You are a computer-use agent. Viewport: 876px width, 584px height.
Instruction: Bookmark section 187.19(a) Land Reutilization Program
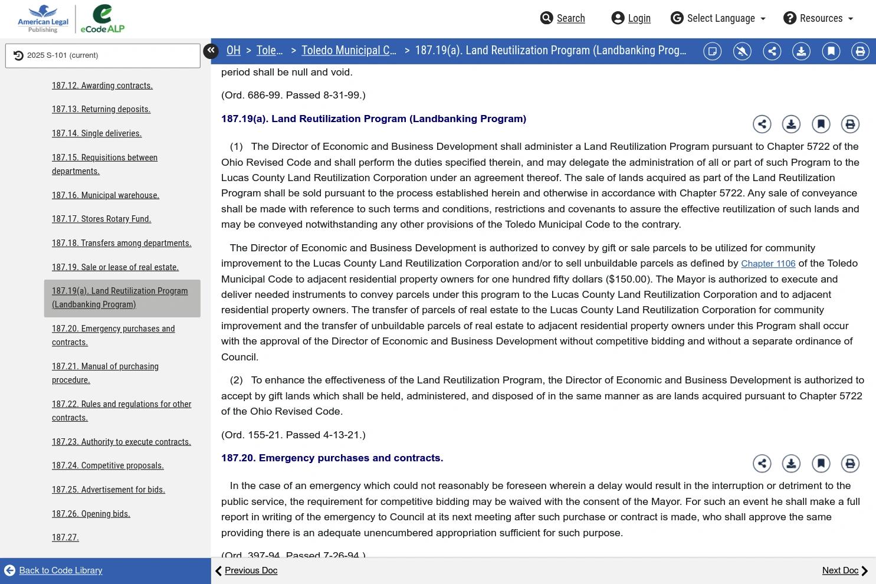pos(821,124)
